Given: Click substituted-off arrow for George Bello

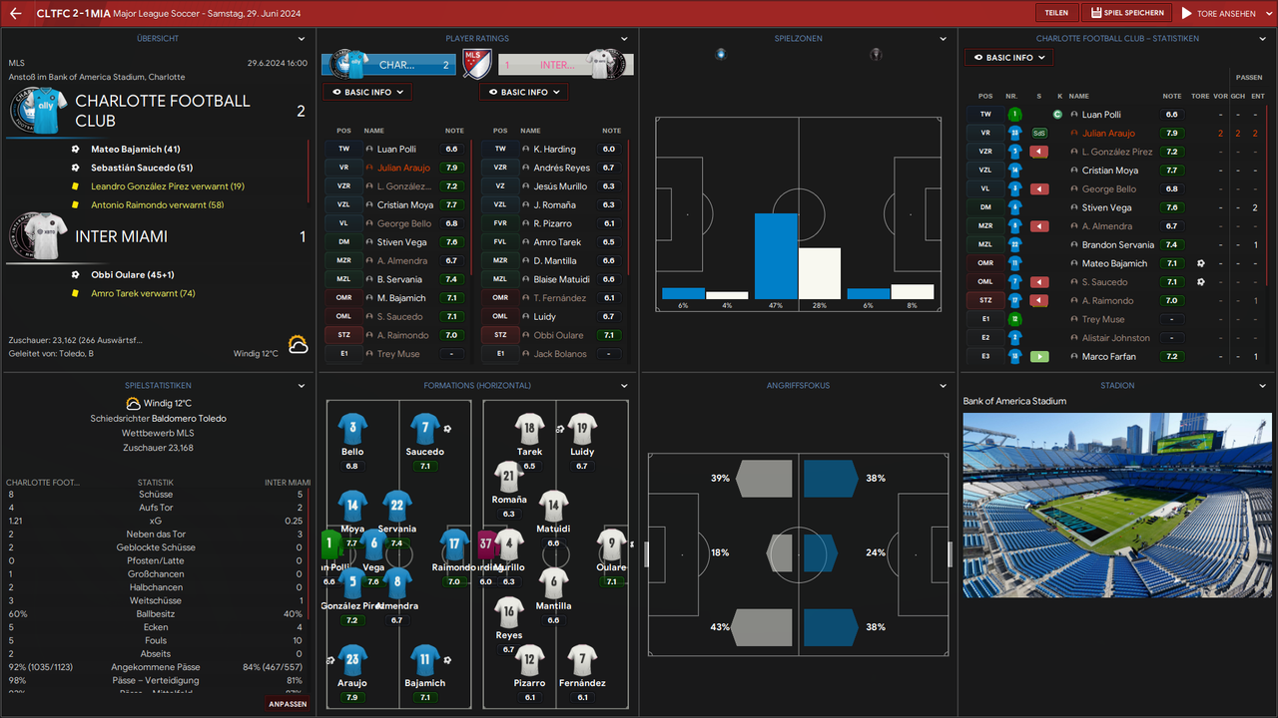Looking at the screenshot, I should (1039, 188).
